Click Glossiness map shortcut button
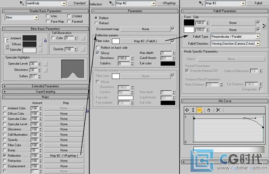The width and height of the screenshot is (269, 174). point(45,70)
